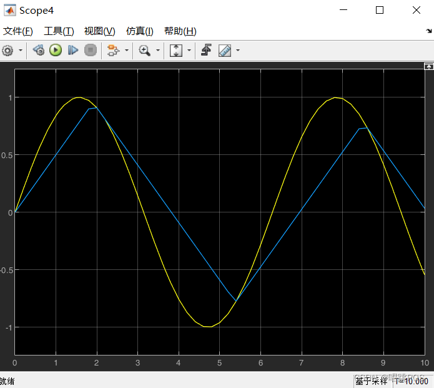Click the MATLAB logo in title bar
The height and width of the screenshot is (388, 434).
click(x=10, y=10)
